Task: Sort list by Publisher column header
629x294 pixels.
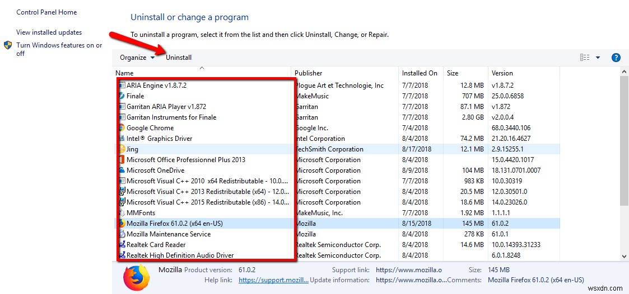Action: click(x=345, y=73)
